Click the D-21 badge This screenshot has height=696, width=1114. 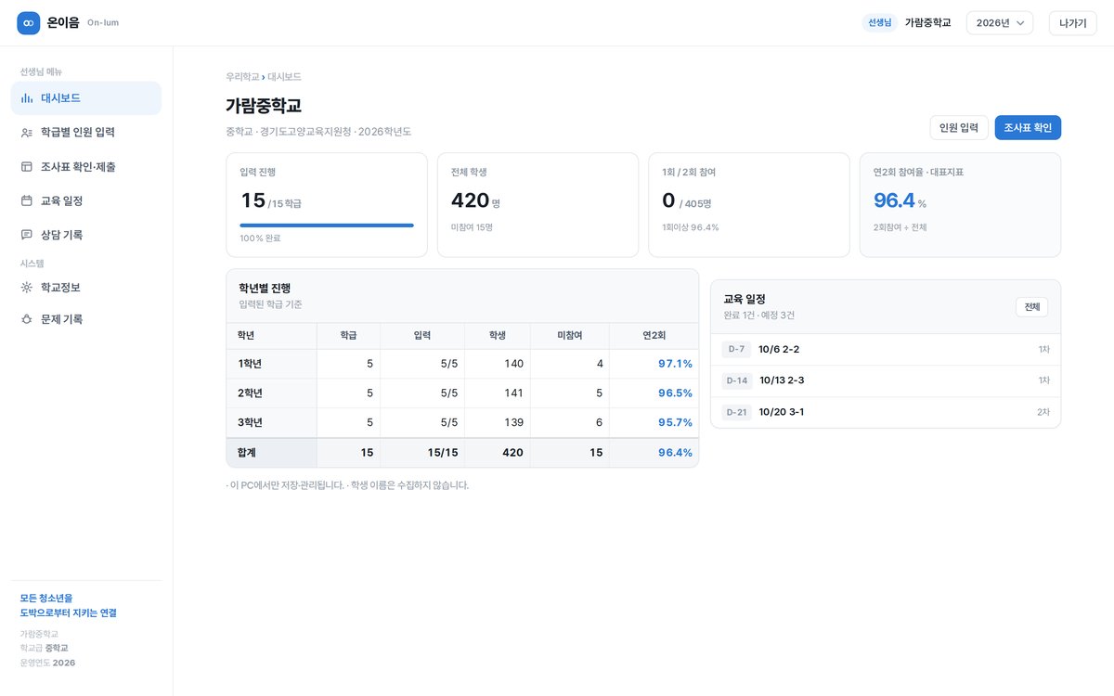pyautogui.click(x=737, y=412)
